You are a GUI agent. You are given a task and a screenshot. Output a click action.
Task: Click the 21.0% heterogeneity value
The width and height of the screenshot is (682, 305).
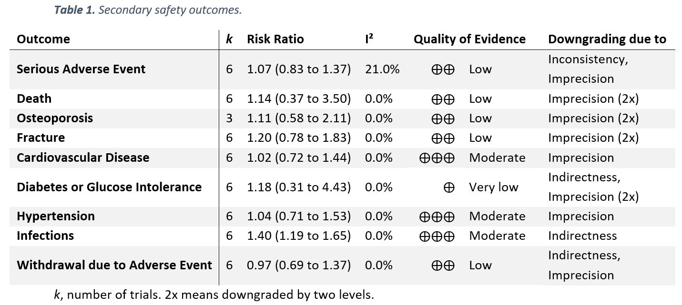click(x=382, y=69)
